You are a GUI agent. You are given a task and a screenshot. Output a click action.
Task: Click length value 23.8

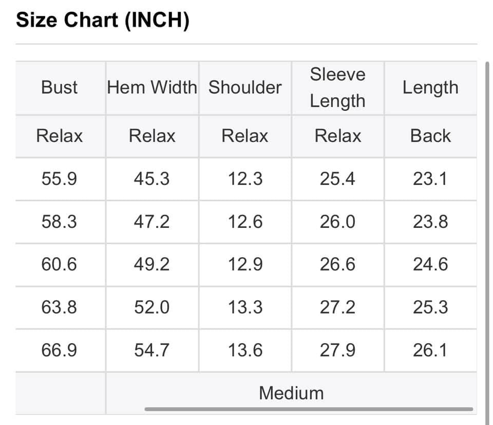[430, 222]
